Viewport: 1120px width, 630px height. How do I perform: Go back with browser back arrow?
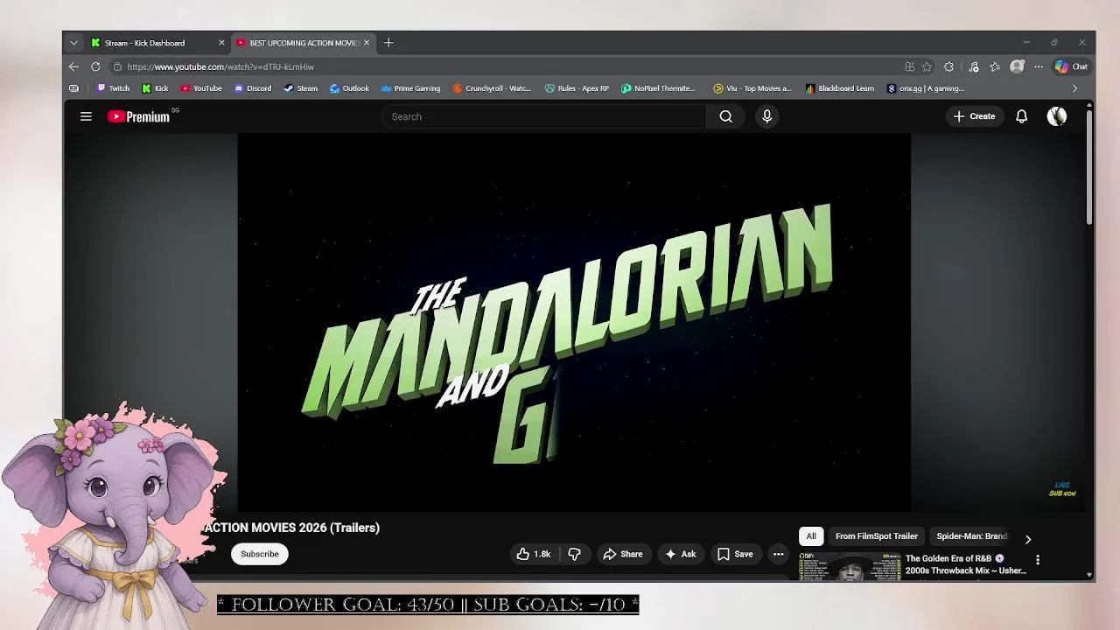click(73, 66)
